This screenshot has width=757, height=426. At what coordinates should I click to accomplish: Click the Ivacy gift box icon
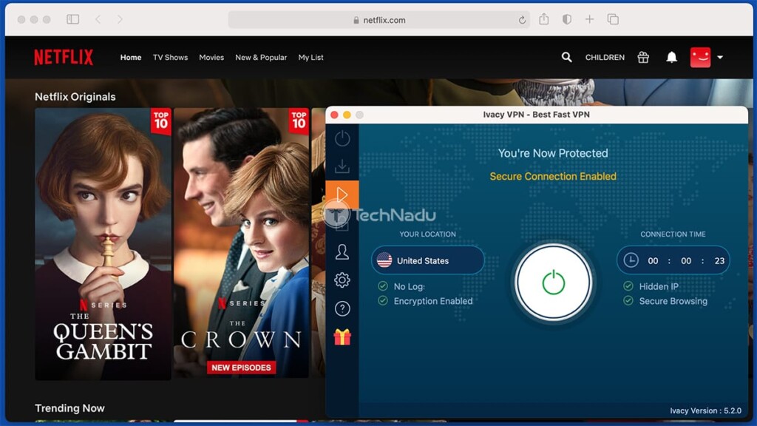coord(342,337)
